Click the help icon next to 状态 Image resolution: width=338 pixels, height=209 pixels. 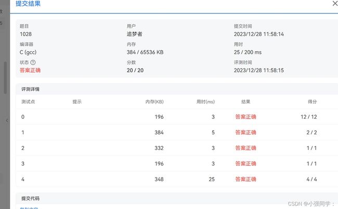(x=33, y=62)
